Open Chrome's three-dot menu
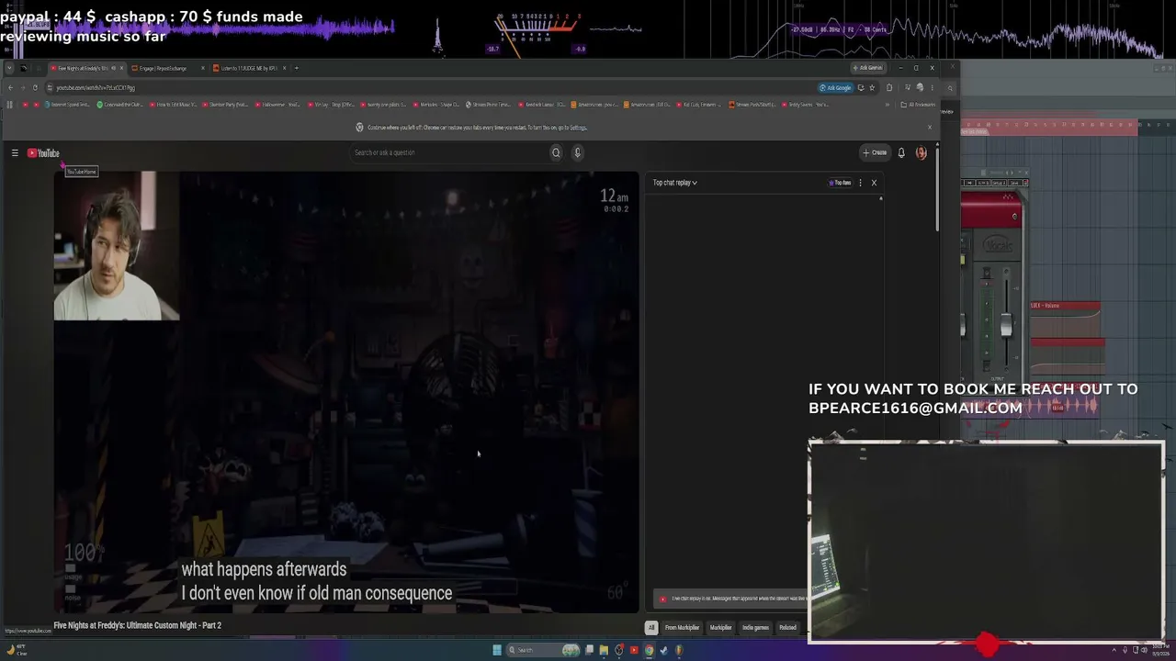Viewport: 1176px width, 661px height. coord(932,88)
